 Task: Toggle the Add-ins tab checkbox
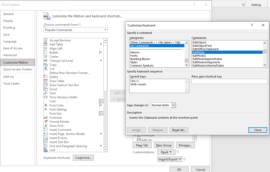tap(139, 140)
